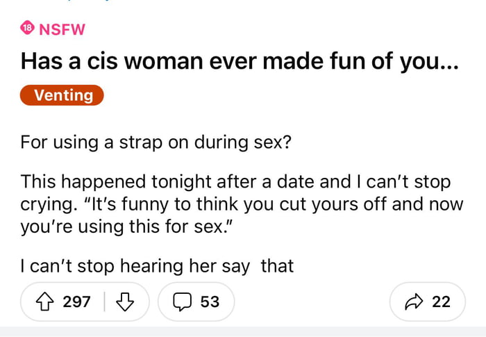
Task: Click the divider between votes and downvote arrow
Action: pos(105,302)
